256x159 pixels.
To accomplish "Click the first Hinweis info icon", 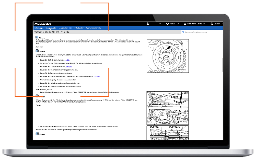I will pos(37,37).
